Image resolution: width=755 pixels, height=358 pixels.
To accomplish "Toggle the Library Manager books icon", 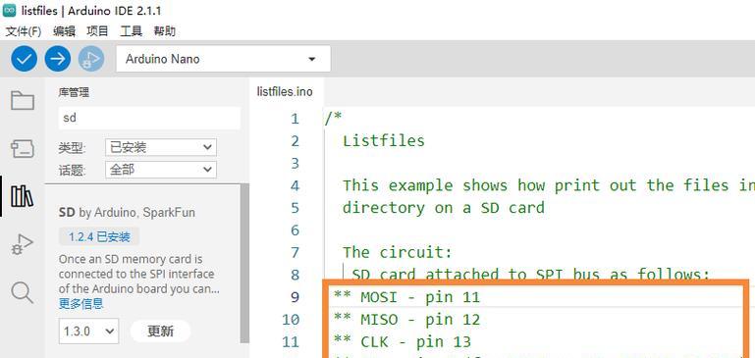I will pyautogui.click(x=23, y=196).
